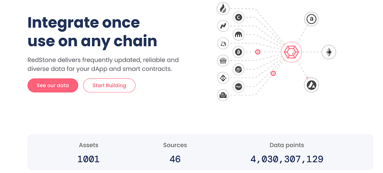Click the Nasdaq N-logo source icon
383x173 pixels.
(x=223, y=26)
